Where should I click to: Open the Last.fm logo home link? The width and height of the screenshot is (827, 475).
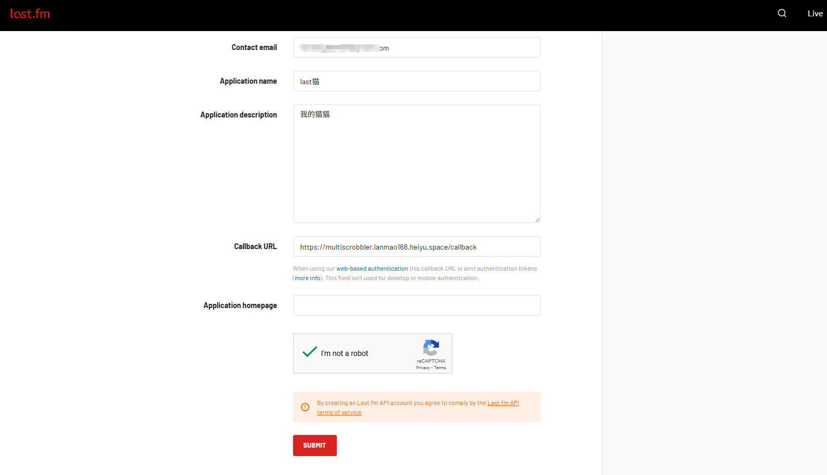point(30,14)
